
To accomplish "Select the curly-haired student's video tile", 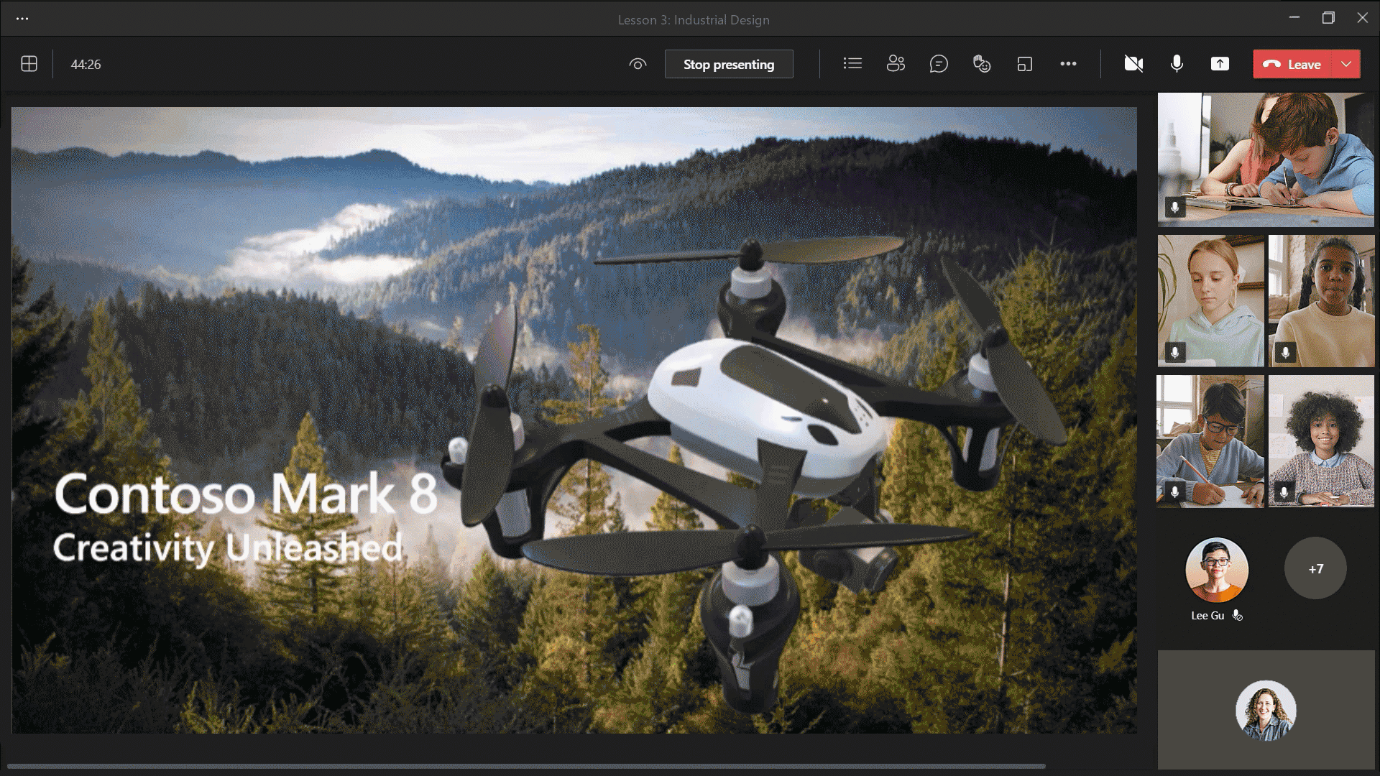I will click(1321, 440).
